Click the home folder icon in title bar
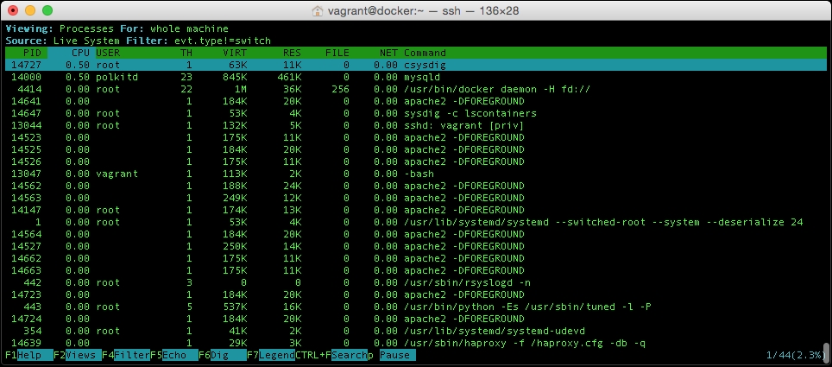This screenshot has width=832, height=367. [318, 10]
